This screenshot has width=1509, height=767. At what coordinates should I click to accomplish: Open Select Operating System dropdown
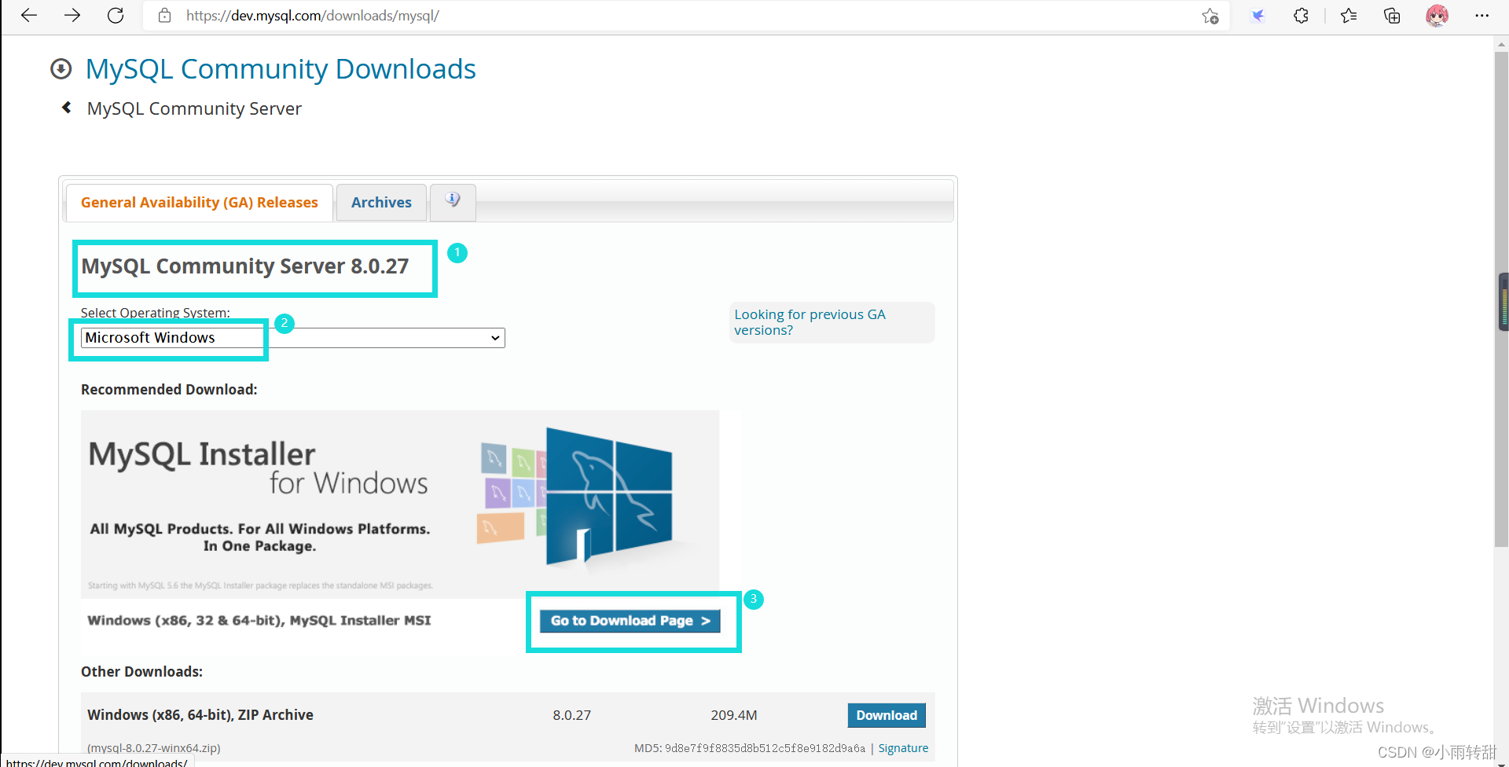[292, 338]
